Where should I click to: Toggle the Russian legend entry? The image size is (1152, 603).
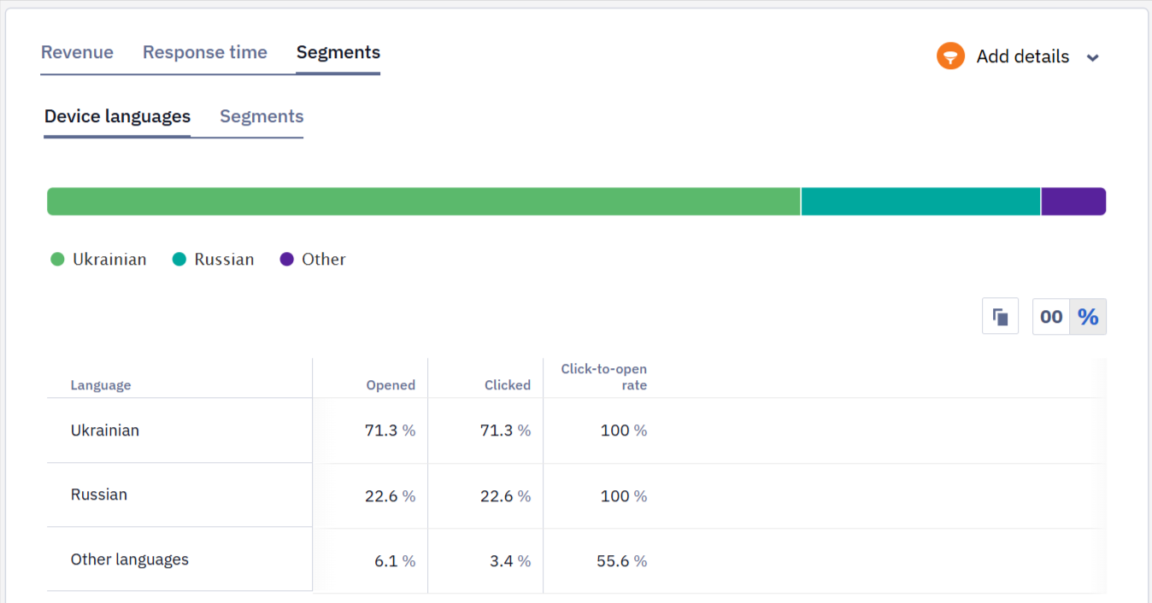(x=214, y=260)
